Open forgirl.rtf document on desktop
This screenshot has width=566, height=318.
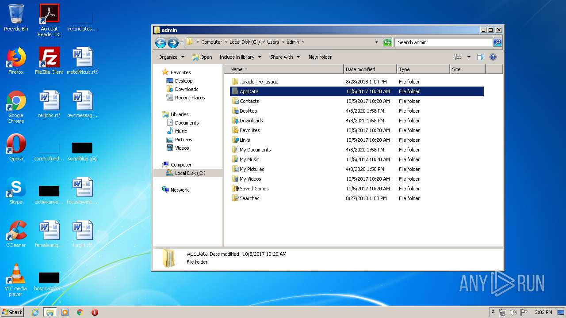82,234
